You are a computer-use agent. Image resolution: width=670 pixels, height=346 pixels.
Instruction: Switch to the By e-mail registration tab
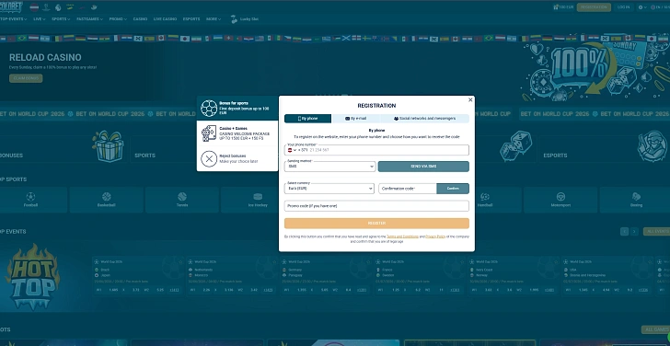[355, 119]
